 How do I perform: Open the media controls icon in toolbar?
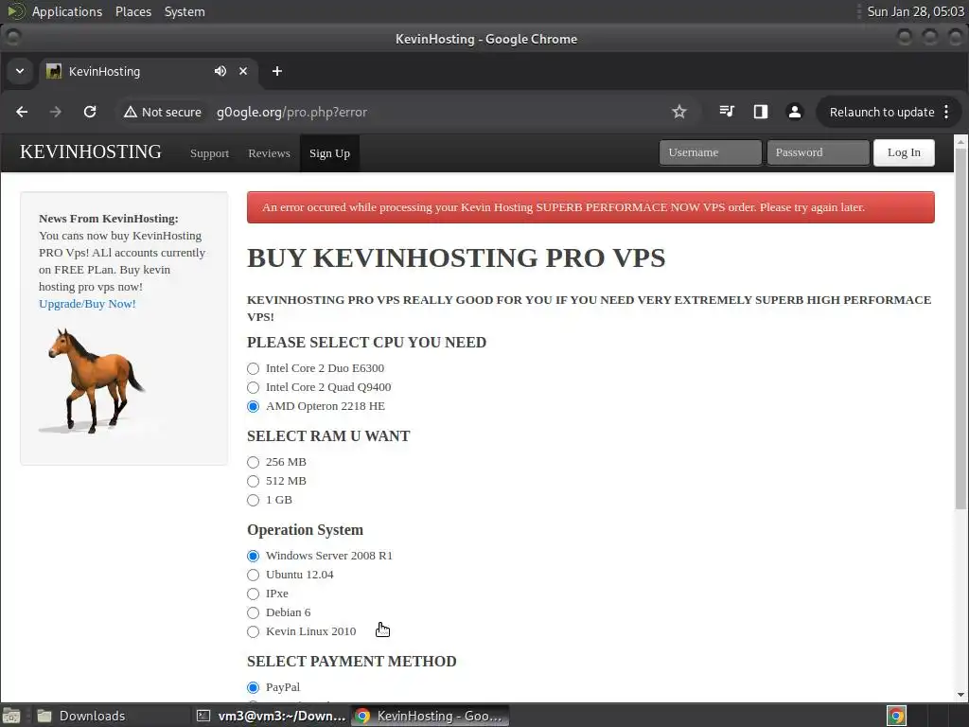click(727, 112)
